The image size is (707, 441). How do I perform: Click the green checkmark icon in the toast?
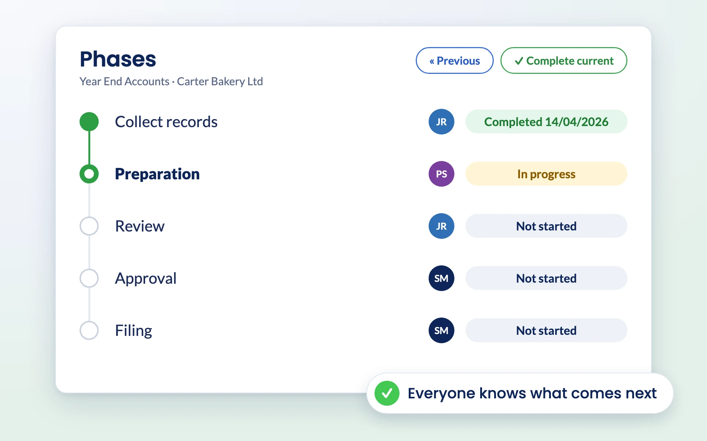[x=387, y=393]
